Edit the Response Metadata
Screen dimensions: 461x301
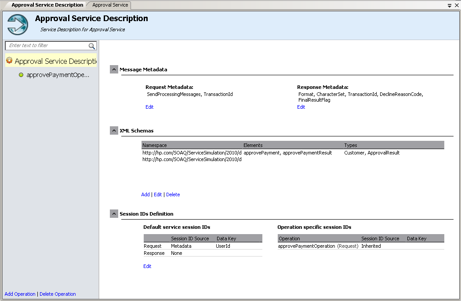click(301, 107)
